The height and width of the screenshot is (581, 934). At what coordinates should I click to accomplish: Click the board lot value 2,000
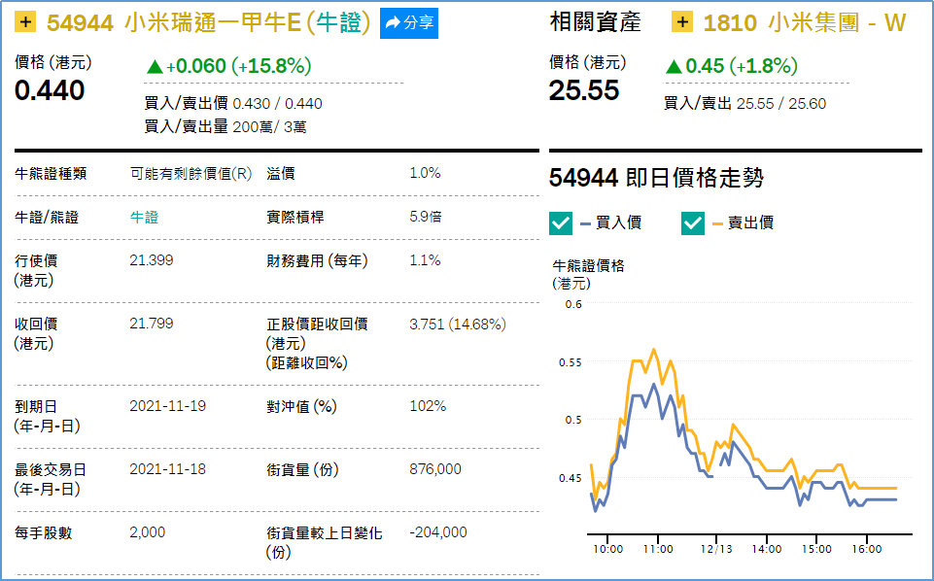[148, 532]
